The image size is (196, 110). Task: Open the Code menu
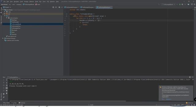pos(21,2)
